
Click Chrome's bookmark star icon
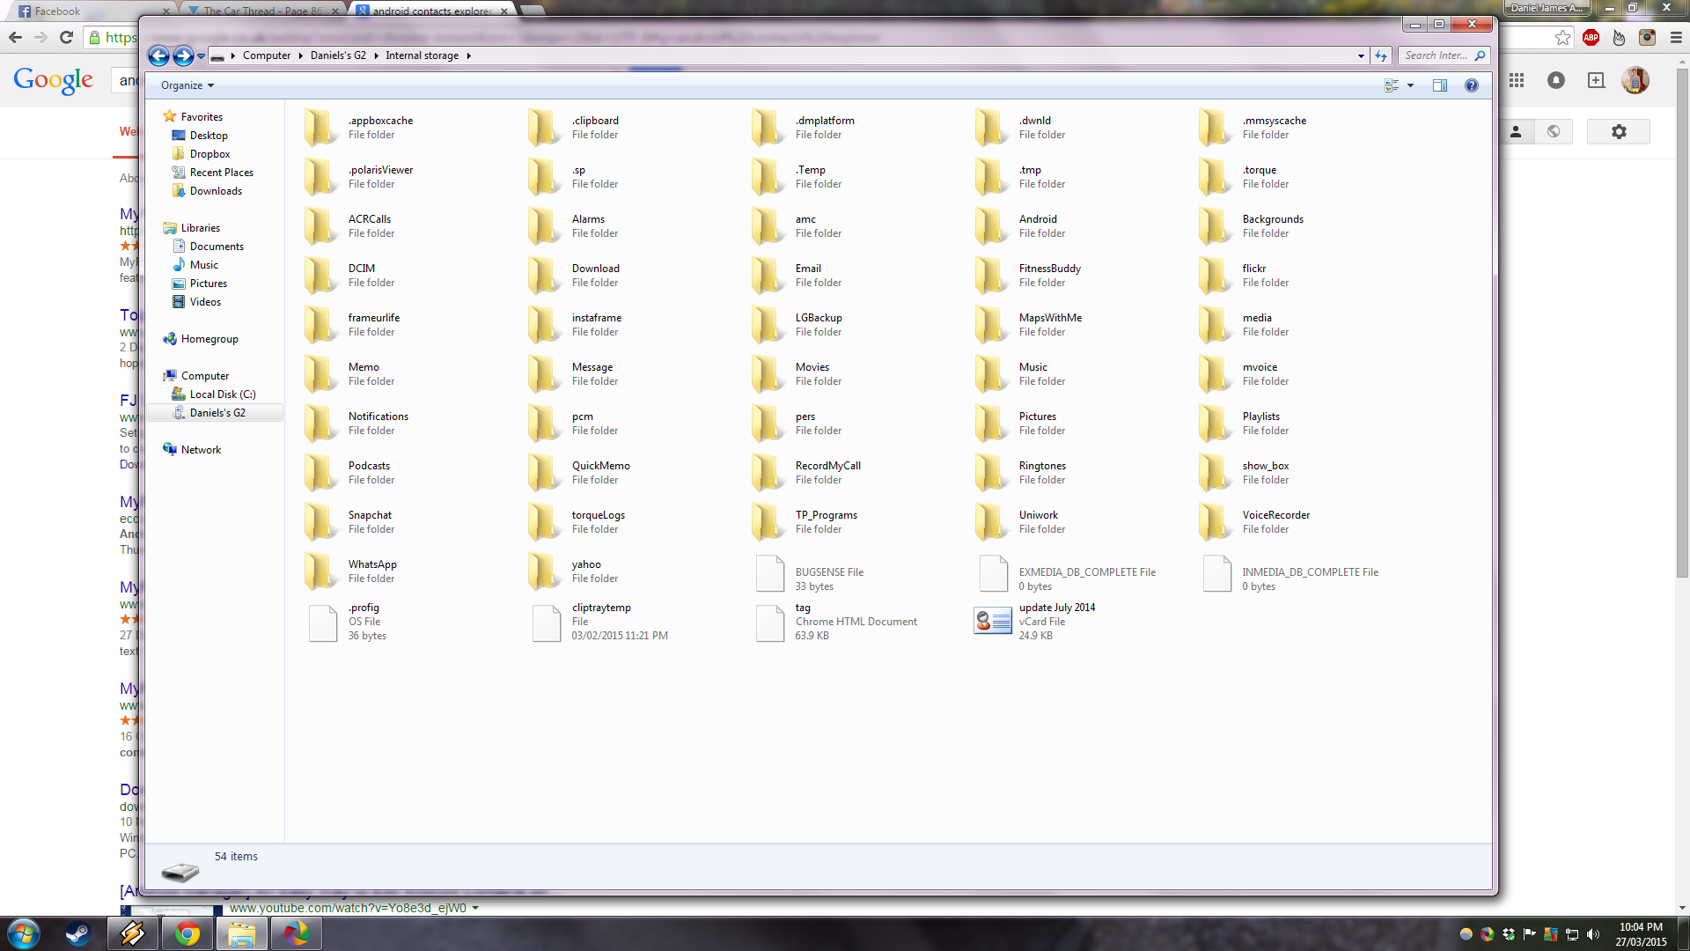pos(1562,37)
